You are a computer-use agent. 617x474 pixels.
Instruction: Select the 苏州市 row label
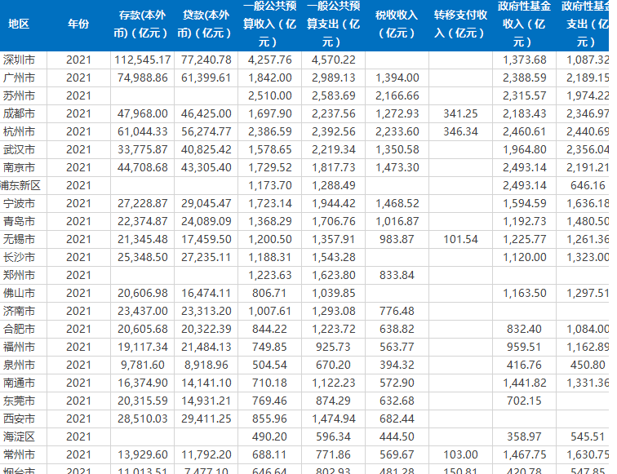tap(19, 96)
